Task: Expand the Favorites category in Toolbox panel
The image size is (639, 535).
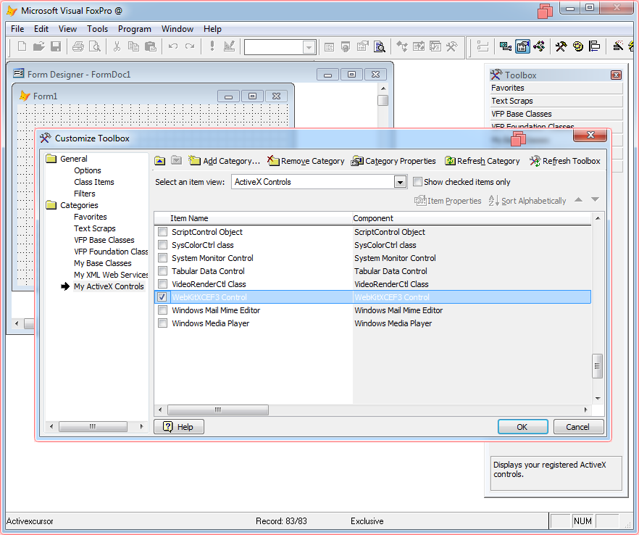Action: click(x=556, y=88)
